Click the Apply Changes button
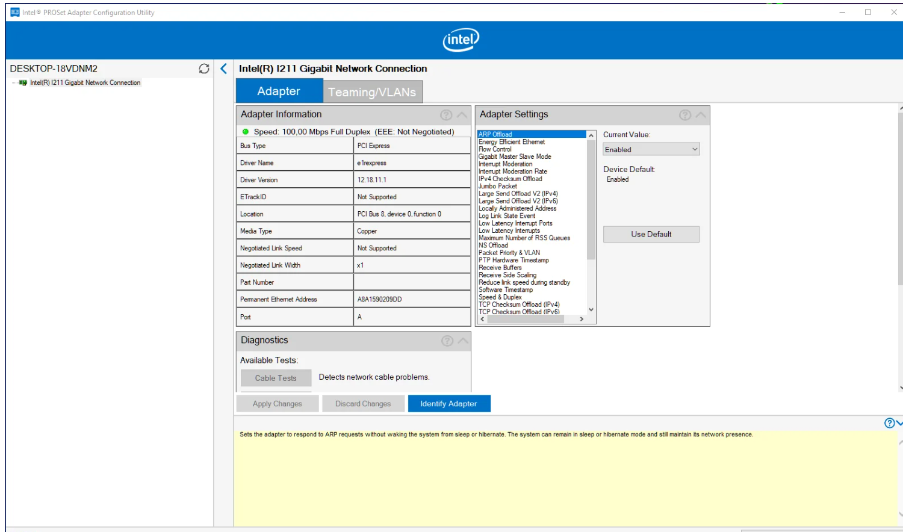This screenshot has height=532, width=903. tap(278, 404)
